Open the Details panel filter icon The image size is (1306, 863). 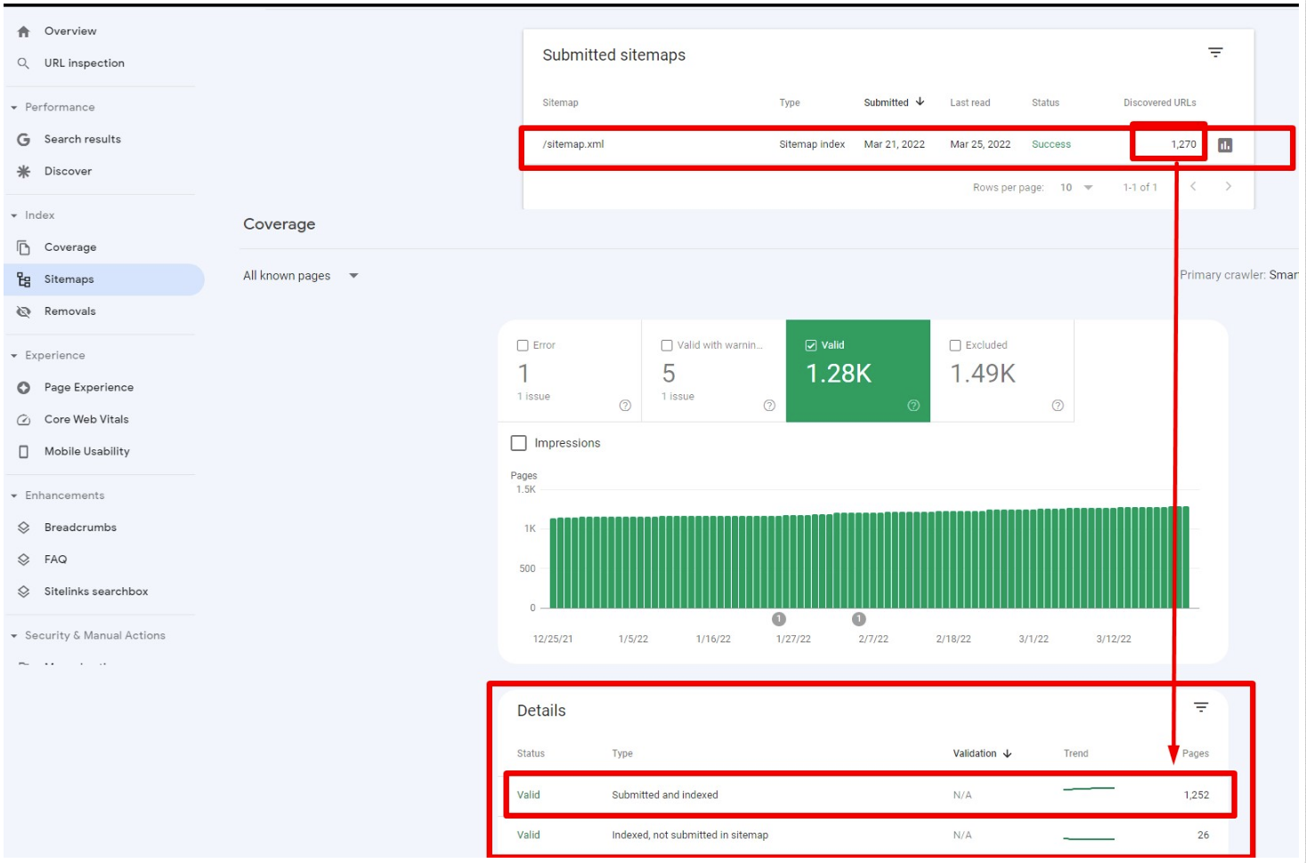click(x=1200, y=707)
